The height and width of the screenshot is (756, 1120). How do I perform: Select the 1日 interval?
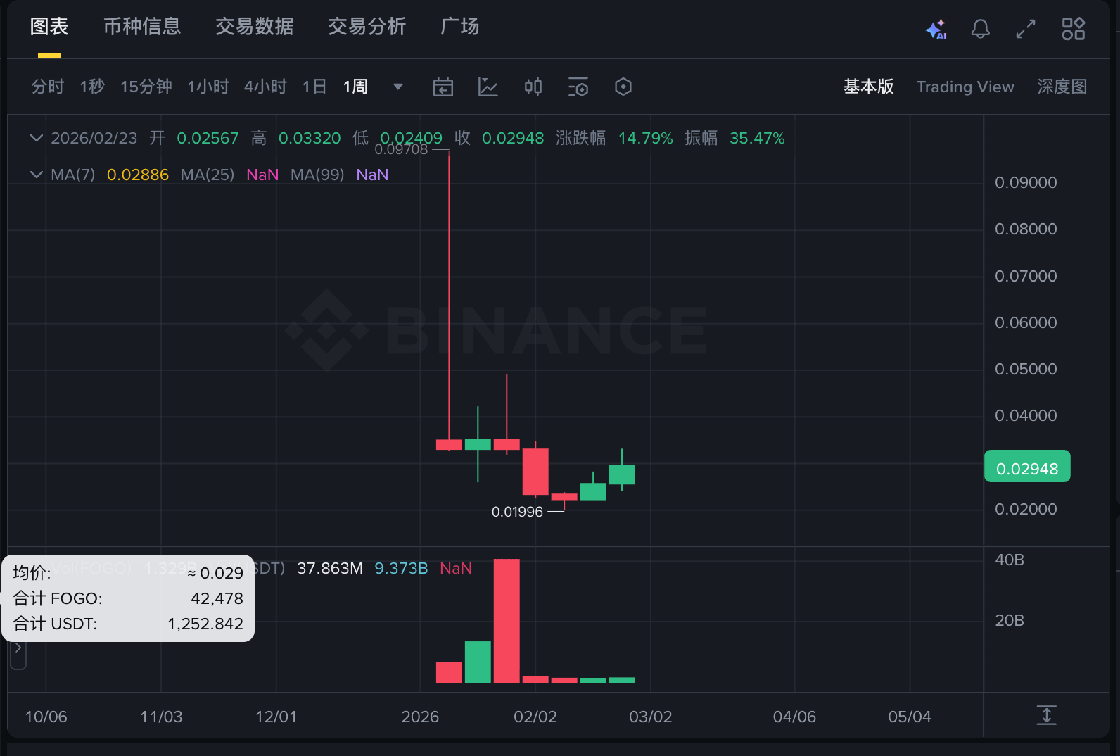click(x=314, y=87)
